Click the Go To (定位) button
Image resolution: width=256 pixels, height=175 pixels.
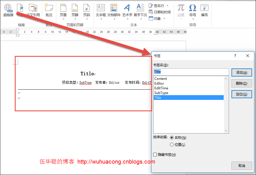242,94
